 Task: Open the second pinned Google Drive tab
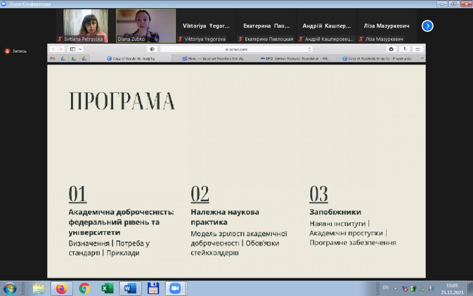[x=73, y=58]
